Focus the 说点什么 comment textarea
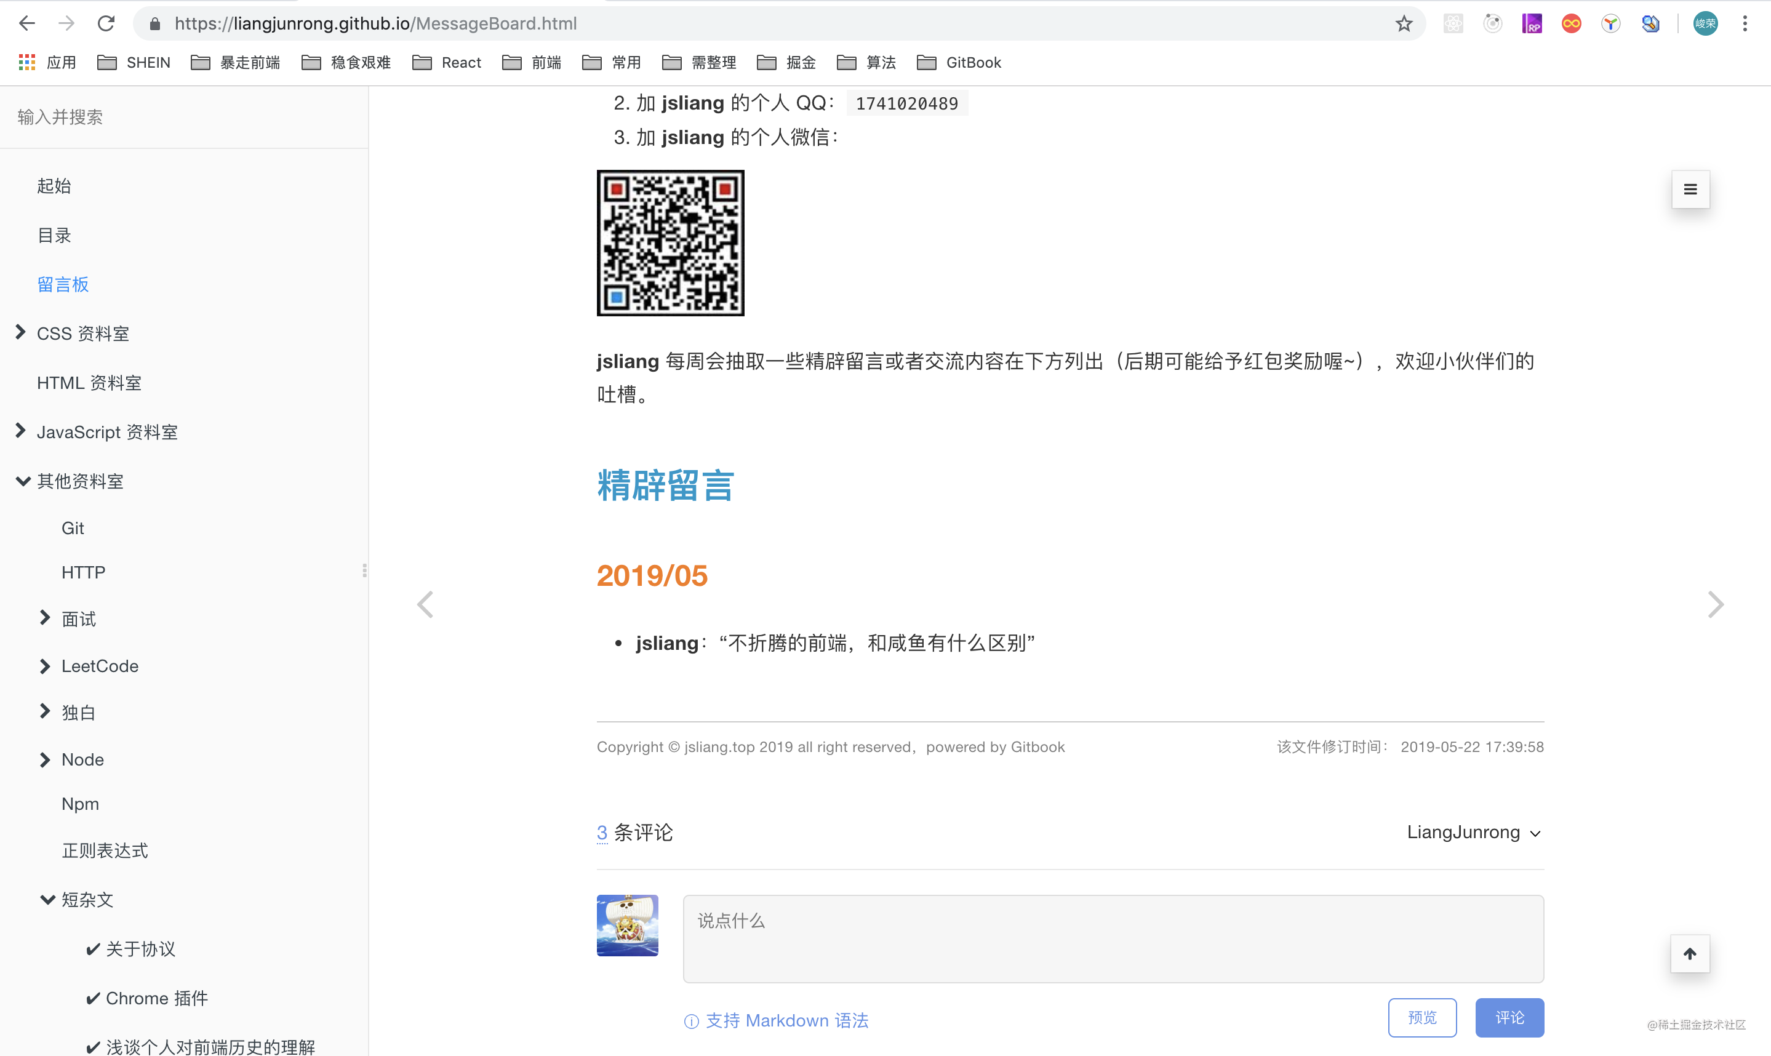The height and width of the screenshot is (1056, 1771). click(x=1113, y=938)
